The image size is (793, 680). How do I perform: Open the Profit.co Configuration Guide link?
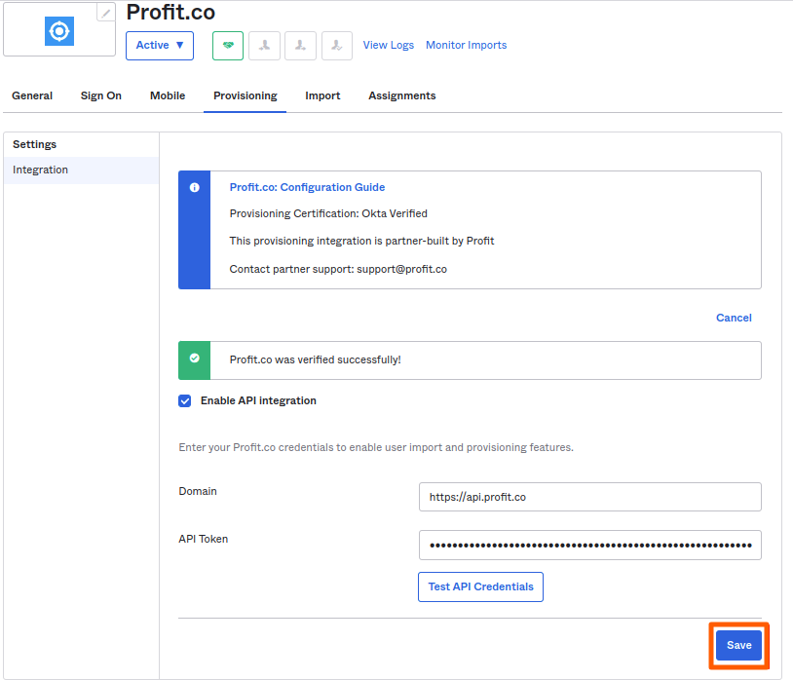click(x=307, y=187)
